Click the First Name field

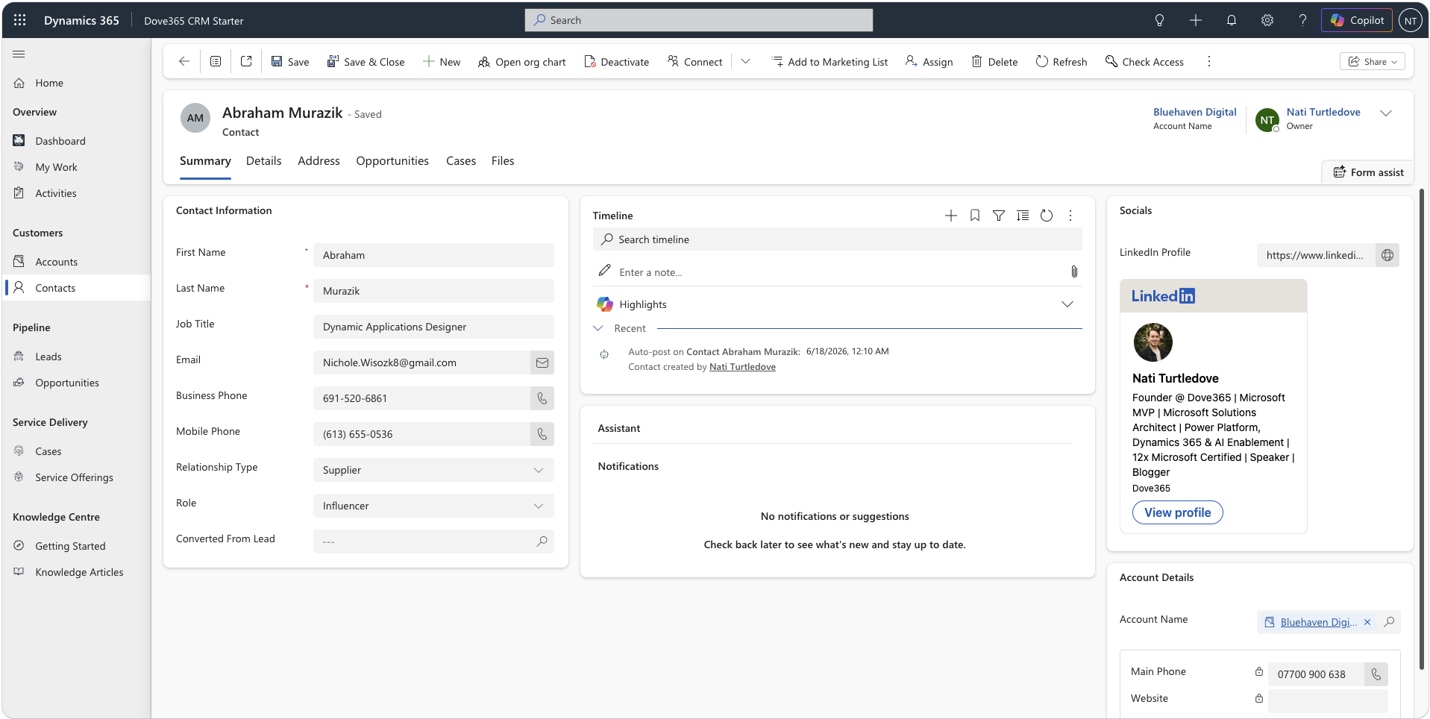coord(433,255)
